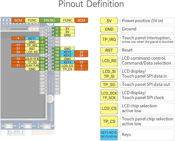The image size is (175, 141).
Task: Click the KEY4 push button on the board
Action: pyautogui.click(x=47, y=126)
